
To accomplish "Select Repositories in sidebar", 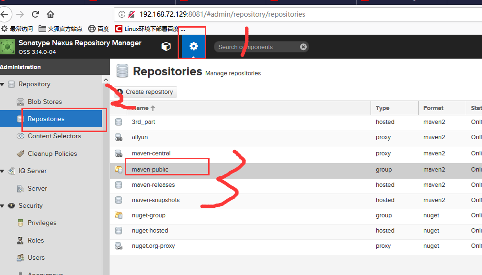I will pos(51,119).
